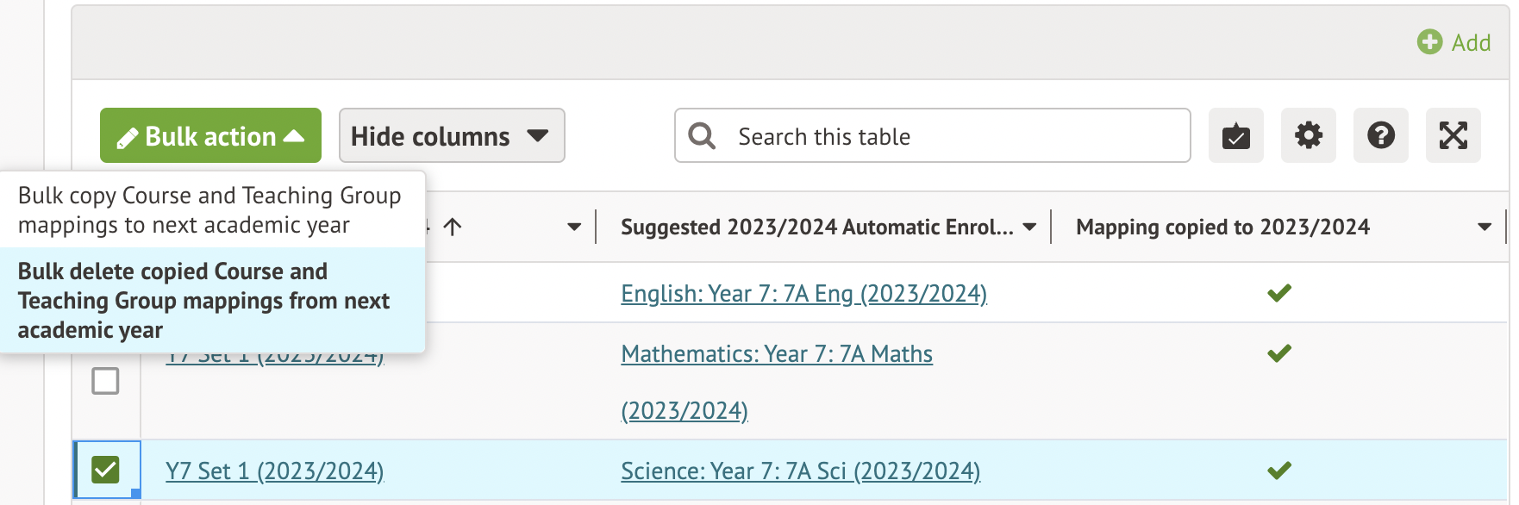Choose Bulk delete copied mappings option
Screen dimensions: 1519x505
click(x=203, y=301)
